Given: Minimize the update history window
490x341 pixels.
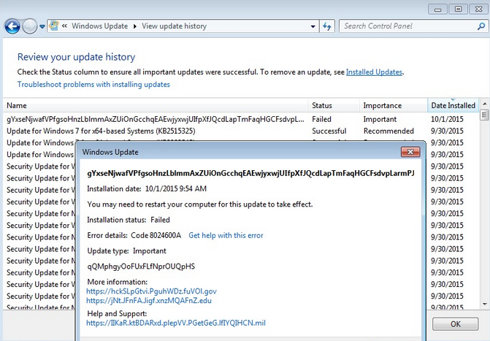Looking at the screenshot, I should tap(437, 9).
